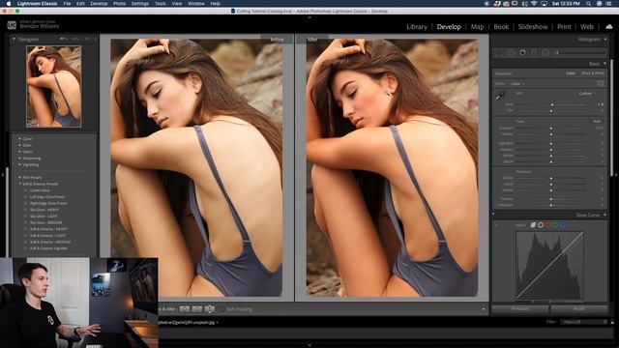Screen dimensions: 619x348
Task: Open the Wi-Fi status menu
Action: pos(534,4)
